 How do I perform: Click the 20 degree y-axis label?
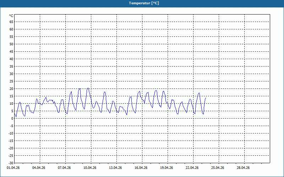pyautogui.click(x=11, y=88)
